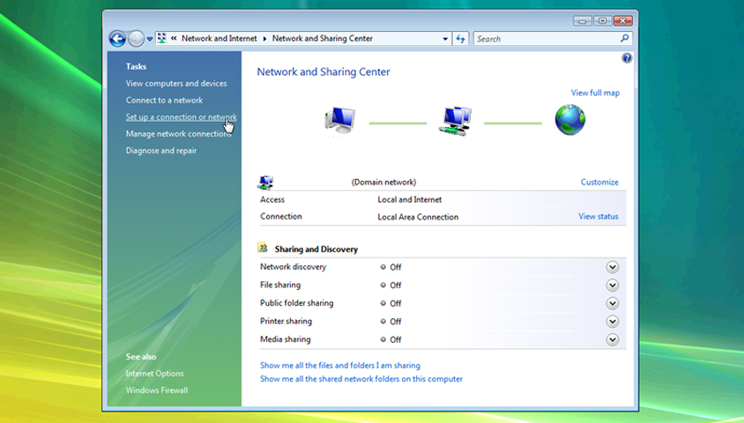Click the network icon in the map
The width and height of the screenshot is (744, 423).
(x=455, y=121)
